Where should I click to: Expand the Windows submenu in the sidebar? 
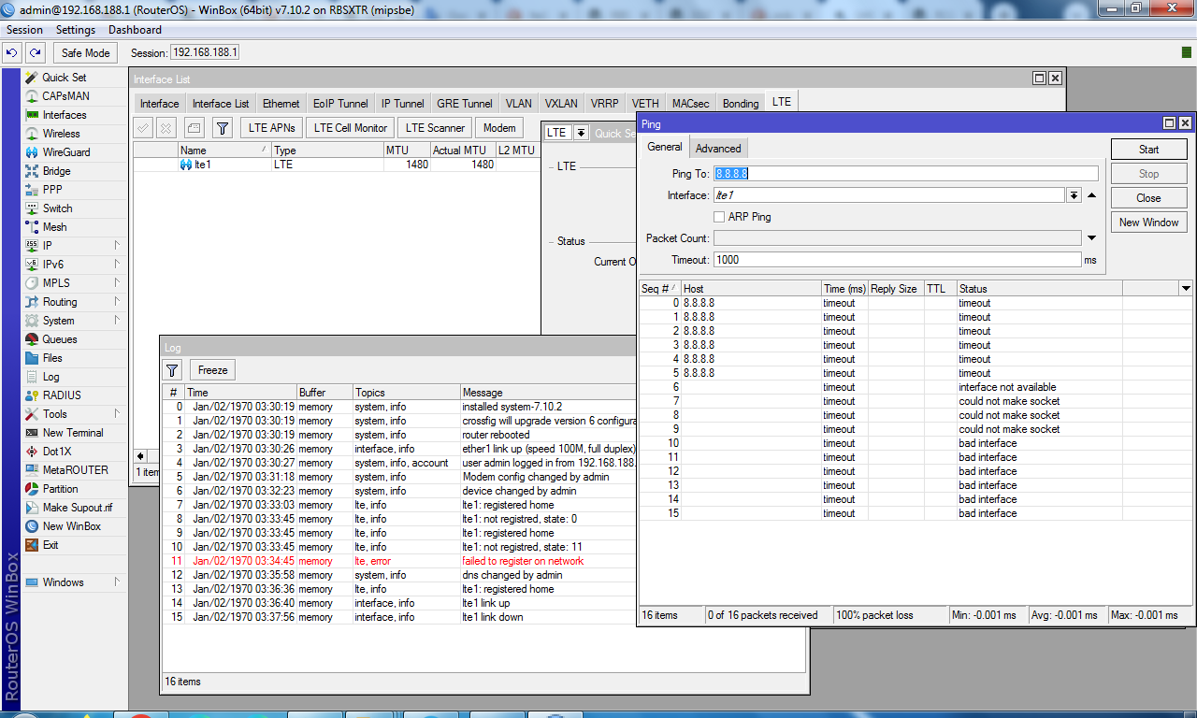(x=118, y=582)
